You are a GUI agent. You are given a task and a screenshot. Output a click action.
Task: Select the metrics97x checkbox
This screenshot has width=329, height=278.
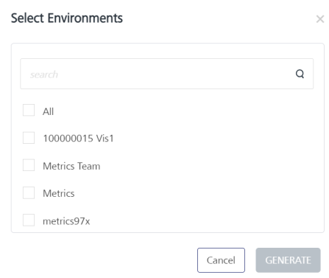point(29,220)
